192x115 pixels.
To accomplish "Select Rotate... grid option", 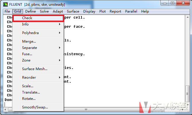I will pos(29,99).
